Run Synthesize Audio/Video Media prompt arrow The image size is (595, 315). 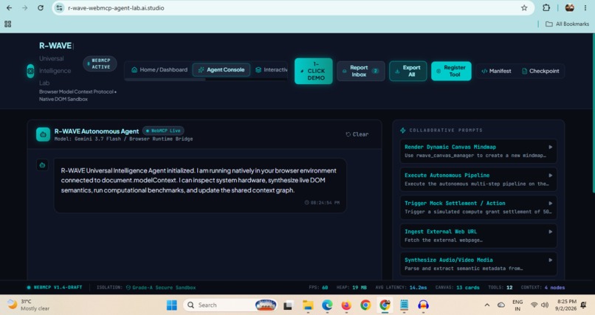pyautogui.click(x=550, y=260)
